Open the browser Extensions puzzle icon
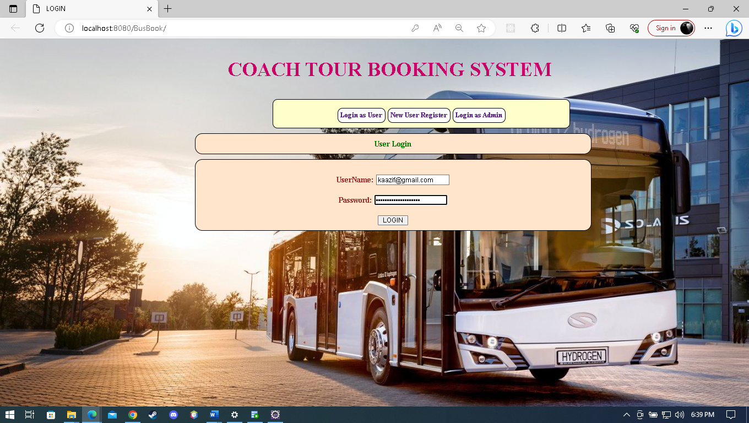The width and height of the screenshot is (749, 423). (535, 28)
